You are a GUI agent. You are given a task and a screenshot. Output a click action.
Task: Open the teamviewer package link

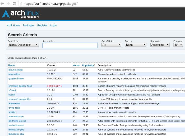click(14, 103)
